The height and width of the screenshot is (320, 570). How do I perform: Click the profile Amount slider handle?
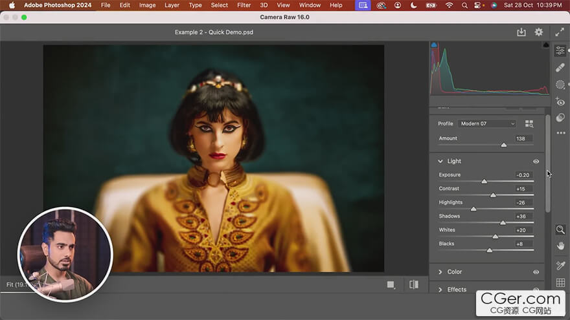pyautogui.click(x=503, y=145)
